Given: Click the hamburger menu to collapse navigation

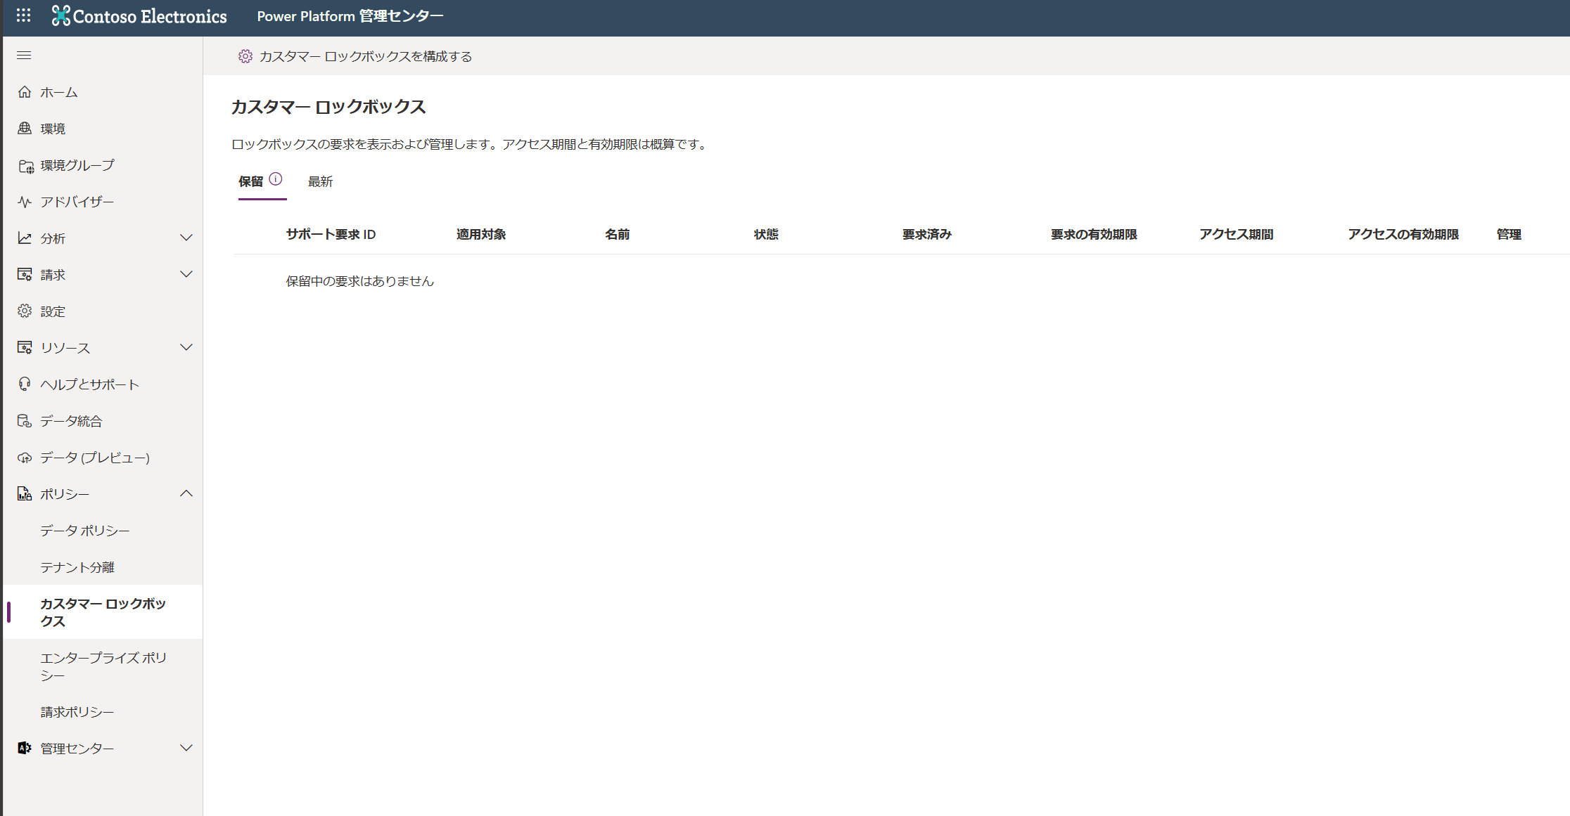Looking at the screenshot, I should pos(24,56).
